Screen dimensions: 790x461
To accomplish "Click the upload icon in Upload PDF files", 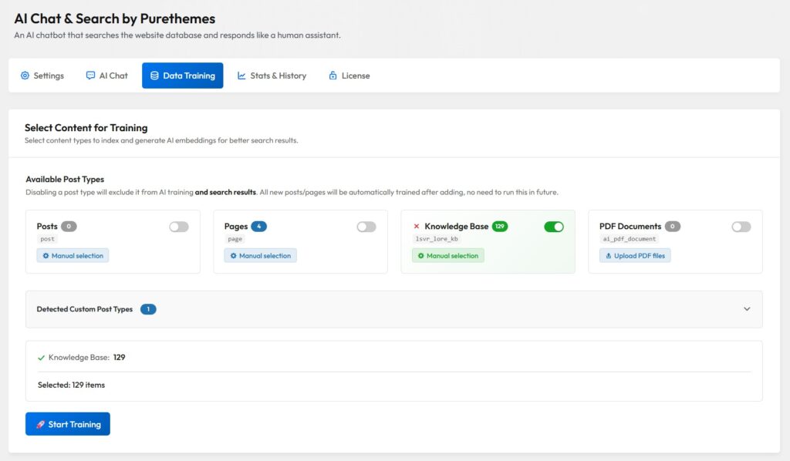I will coord(608,256).
